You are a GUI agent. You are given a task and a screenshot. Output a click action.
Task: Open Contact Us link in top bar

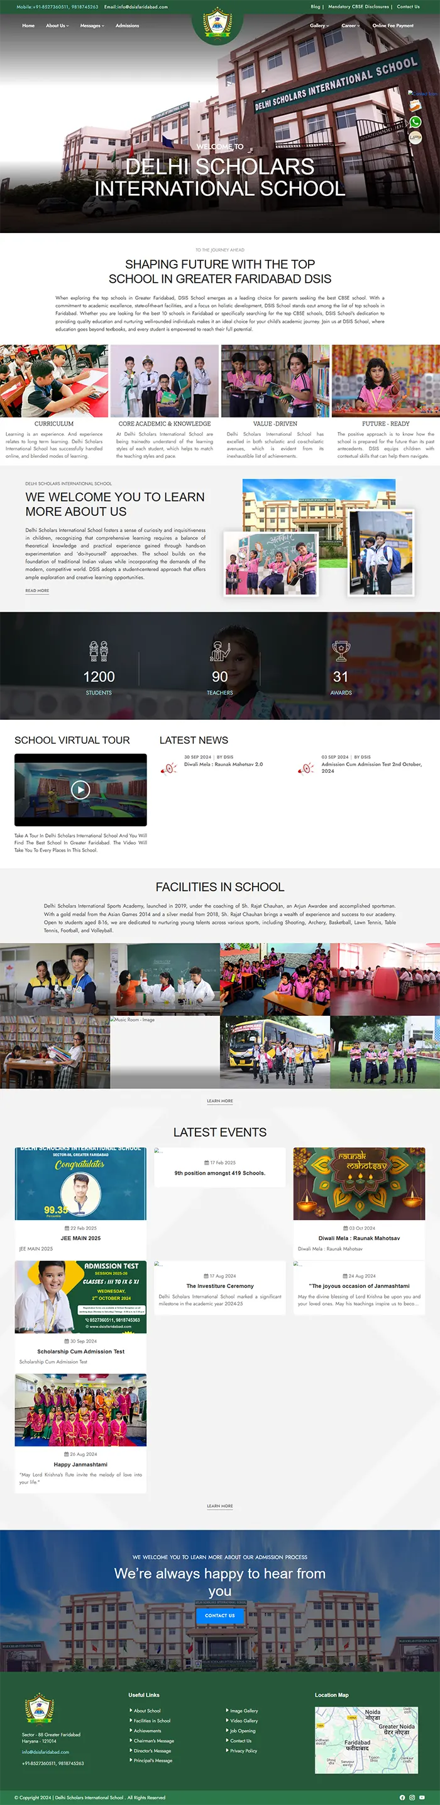point(408,6)
